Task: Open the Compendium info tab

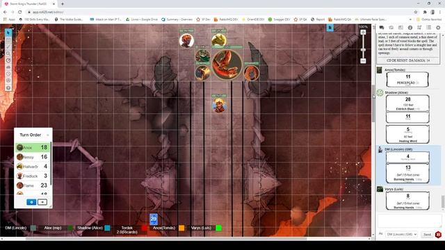Action: [410, 28]
